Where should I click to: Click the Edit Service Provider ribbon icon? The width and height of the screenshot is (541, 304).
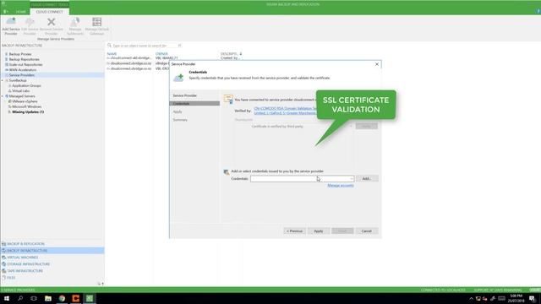click(x=30, y=26)
